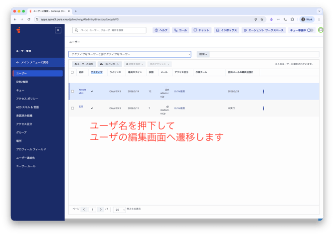This screenshot has width=334, height=235.
Task: Click the browser back arrow
Action: (15, 19)
